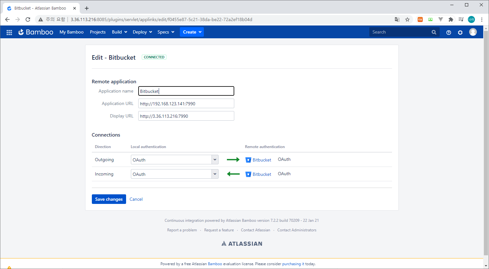Open the Deploy menu

[x=142, y=32]
